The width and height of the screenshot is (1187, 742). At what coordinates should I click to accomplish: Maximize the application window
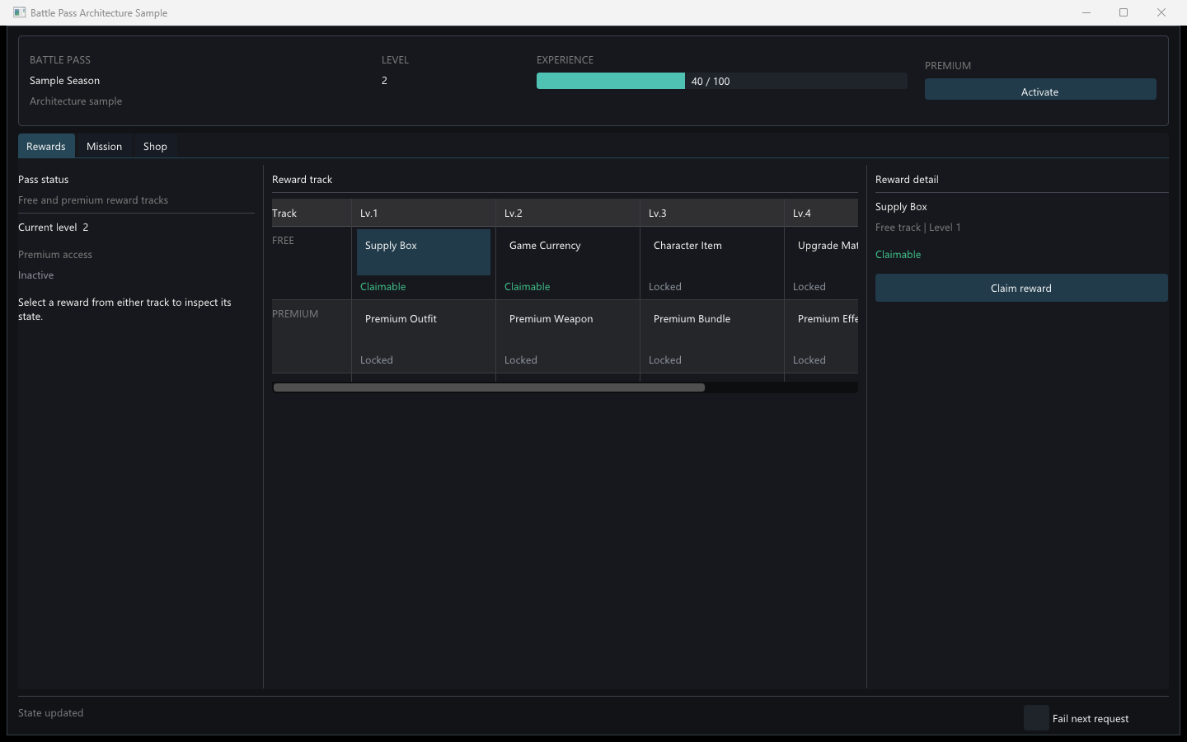coord(1124,12)
